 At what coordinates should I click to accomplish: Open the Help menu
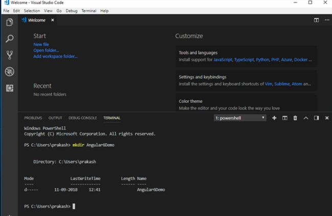pos(104,11)
